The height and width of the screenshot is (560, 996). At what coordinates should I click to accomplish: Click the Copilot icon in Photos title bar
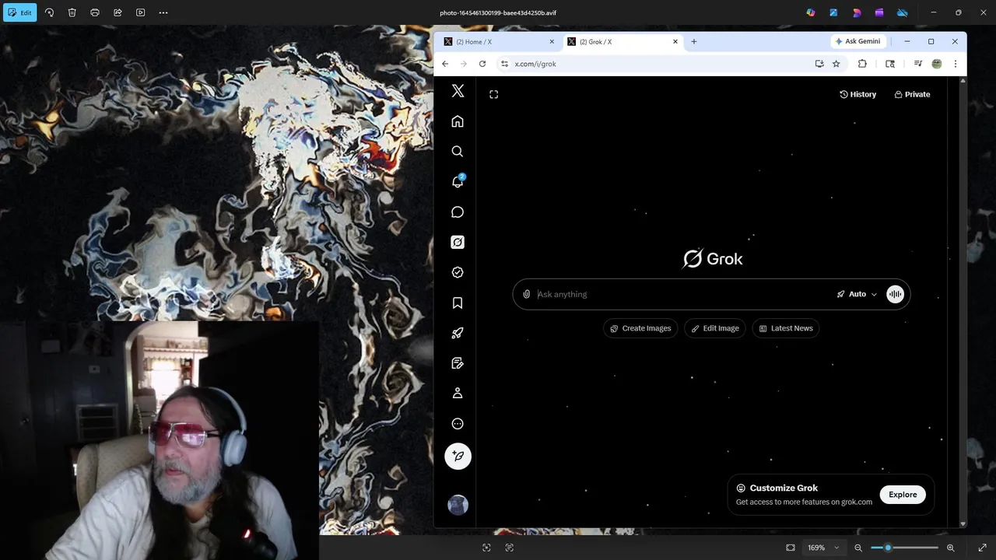811,12
